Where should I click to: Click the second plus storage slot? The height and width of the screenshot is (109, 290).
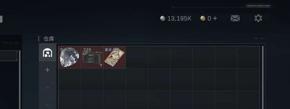tap(48, 87)
